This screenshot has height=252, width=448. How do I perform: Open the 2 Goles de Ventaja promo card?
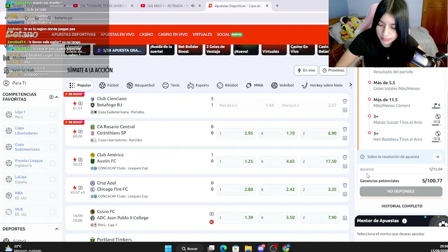click(x=218, y=49)
